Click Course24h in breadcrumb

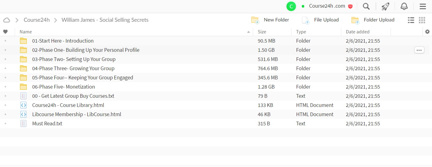click(x=37, y=20)
